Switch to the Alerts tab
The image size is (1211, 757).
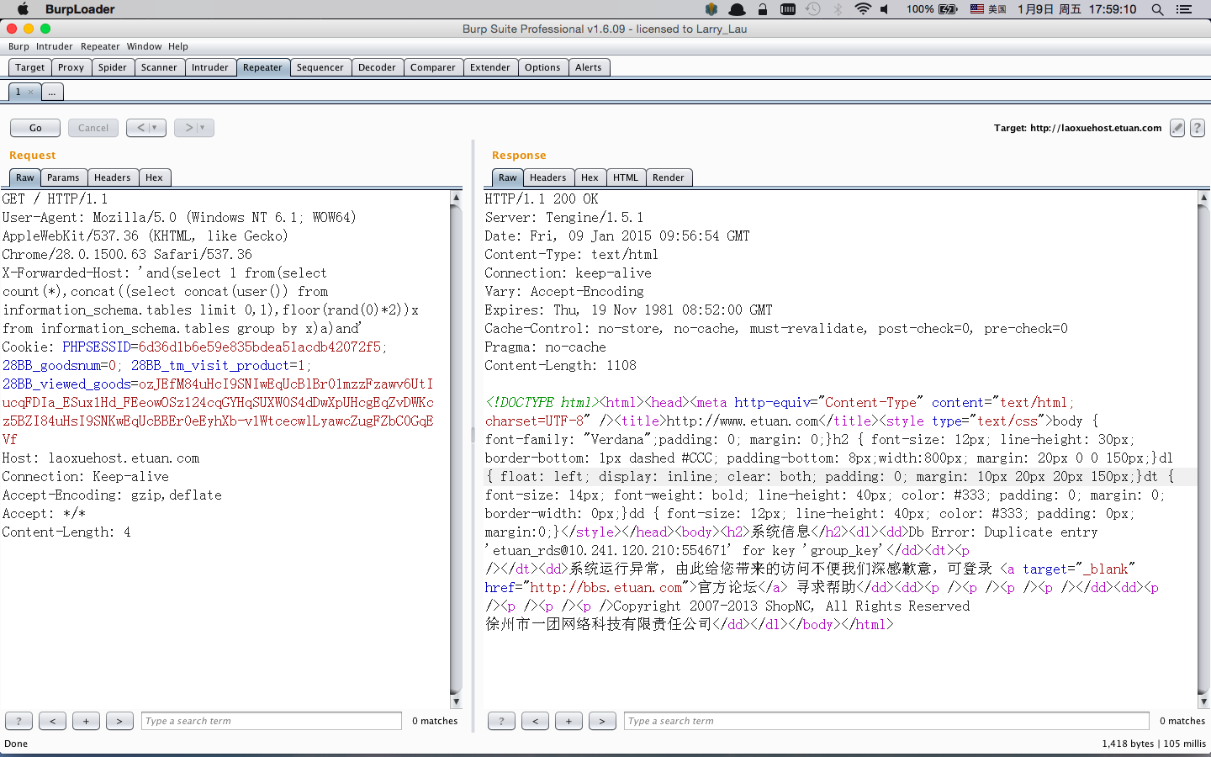[x=589, y=67]
